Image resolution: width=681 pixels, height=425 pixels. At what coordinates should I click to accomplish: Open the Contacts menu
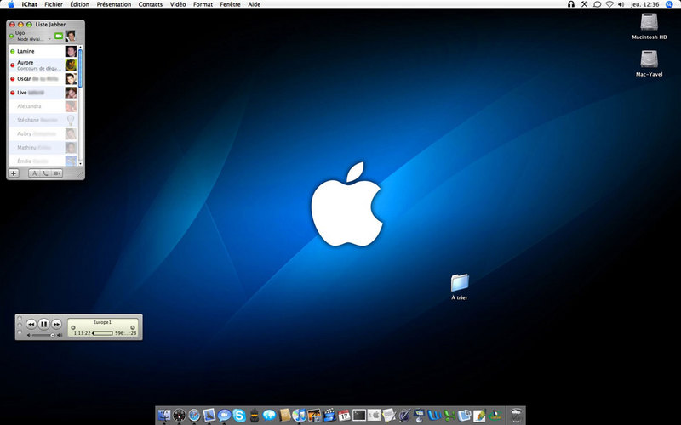click(151, 4)
